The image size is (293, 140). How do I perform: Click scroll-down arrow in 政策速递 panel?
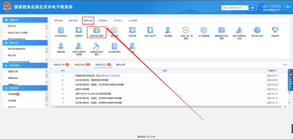click(x=47, y=105)
